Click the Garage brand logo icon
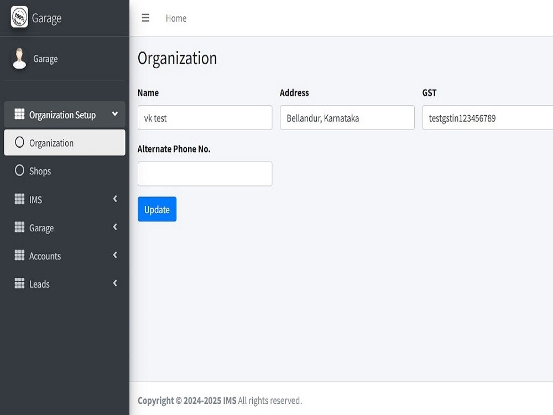The height and width of the screenshot is (415, 553). [x=19, y=17]
